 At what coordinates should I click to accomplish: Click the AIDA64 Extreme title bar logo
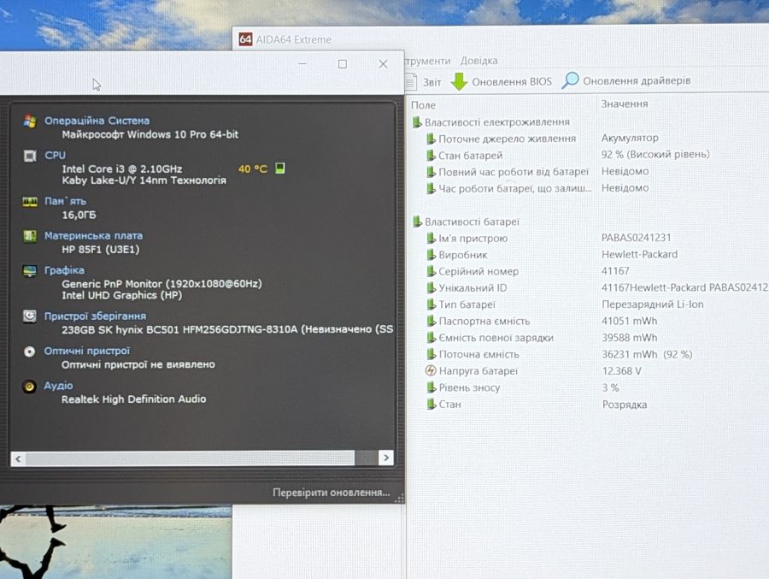pos(245,39)
